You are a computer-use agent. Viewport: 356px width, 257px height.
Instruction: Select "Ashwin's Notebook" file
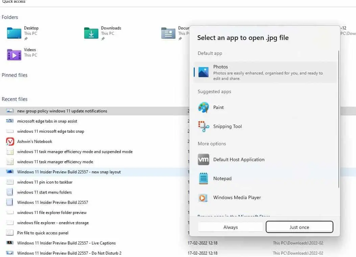click(35, 142)
